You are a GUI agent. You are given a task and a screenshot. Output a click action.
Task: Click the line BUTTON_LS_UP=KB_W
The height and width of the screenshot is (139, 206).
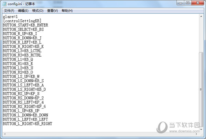pos(21,77)
